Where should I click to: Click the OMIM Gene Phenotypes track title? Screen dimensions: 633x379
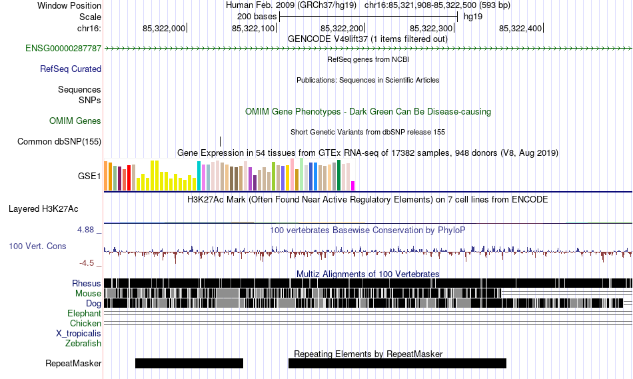(368, 112)
